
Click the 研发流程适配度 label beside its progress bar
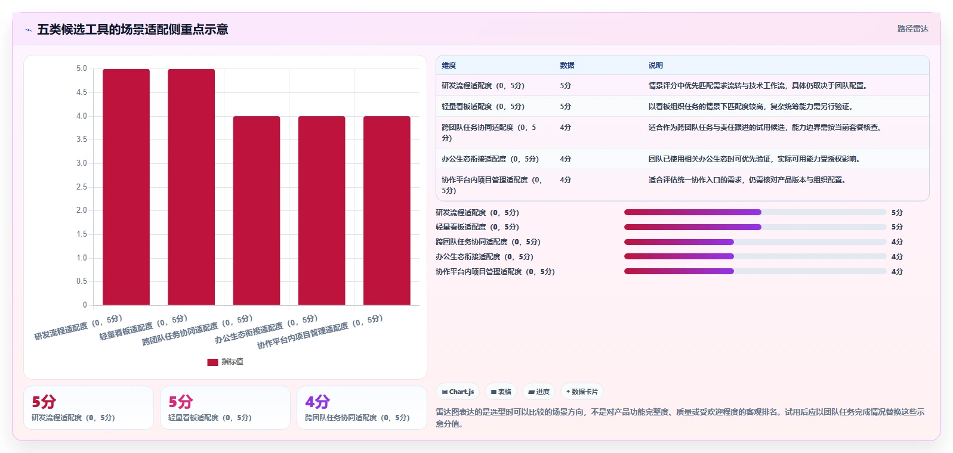[x=477, y=213]
